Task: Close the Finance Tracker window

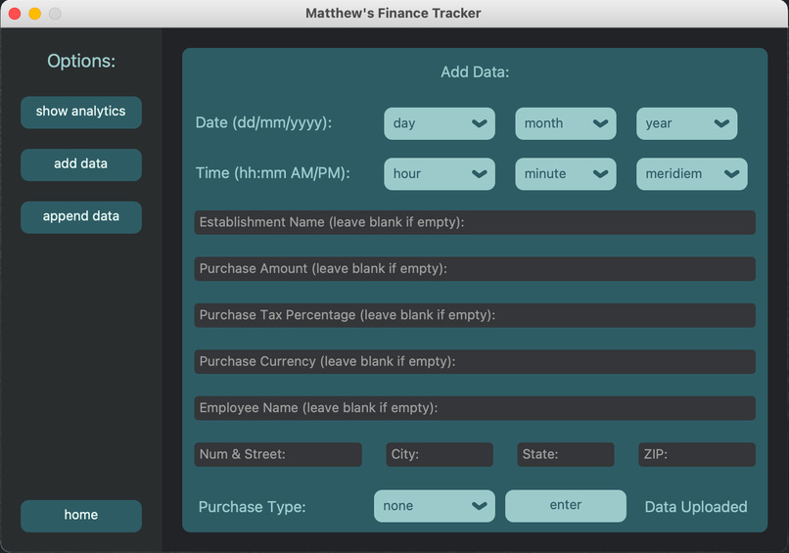Action: coord(15,14)
